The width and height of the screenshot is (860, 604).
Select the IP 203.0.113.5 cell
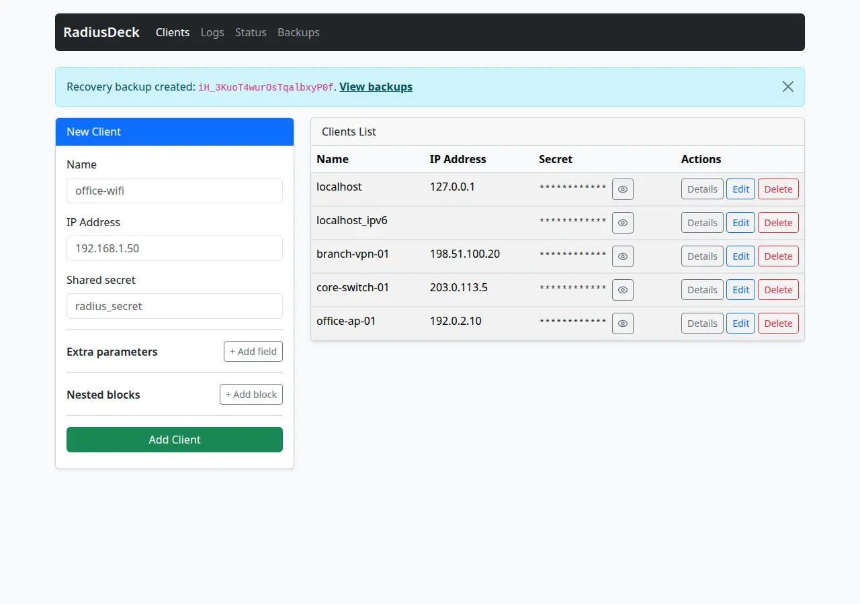(479, 290)
